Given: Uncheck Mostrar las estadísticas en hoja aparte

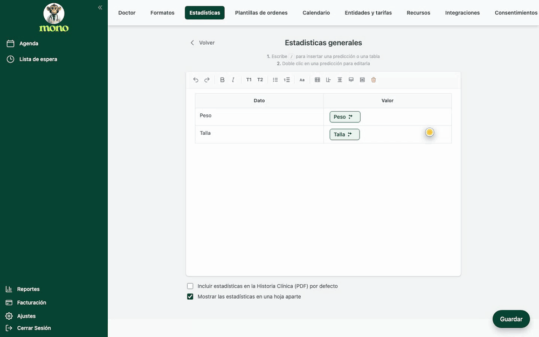Looking at the screenshot, I should [x=190, y=297].
